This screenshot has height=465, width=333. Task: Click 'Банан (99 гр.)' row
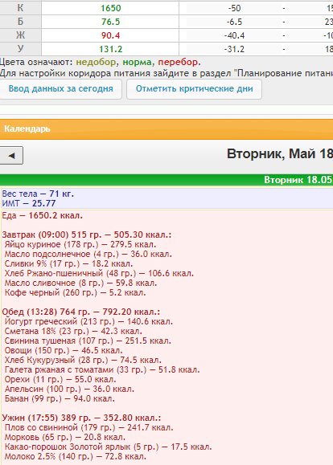[60, 399]
